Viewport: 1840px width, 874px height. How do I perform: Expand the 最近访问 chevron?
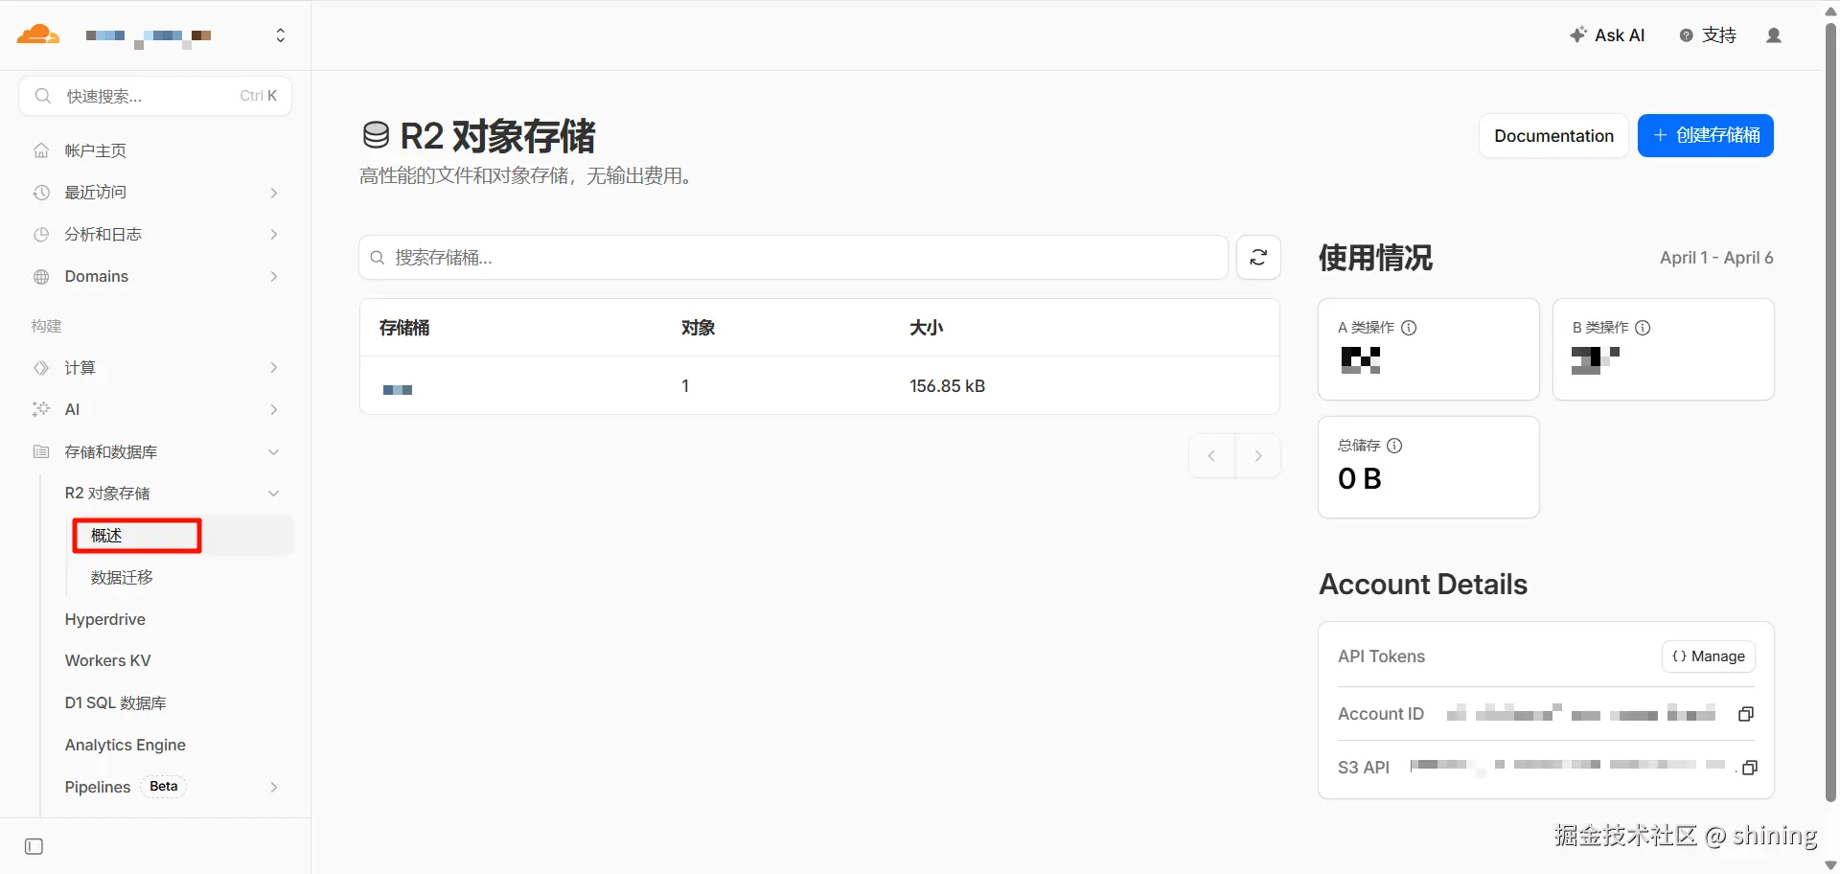point(274,193)
